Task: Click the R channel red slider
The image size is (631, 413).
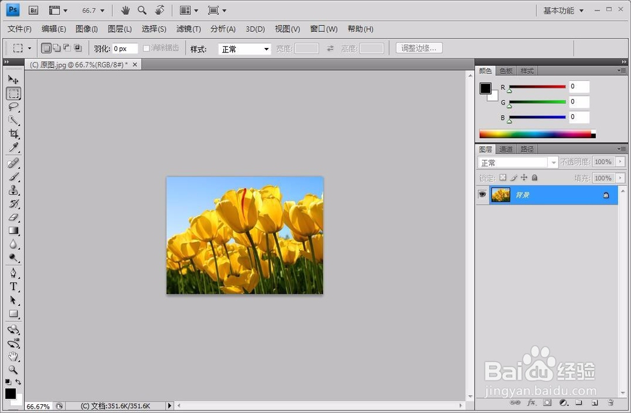Action: pyautogui.click(x=537, y=87)
